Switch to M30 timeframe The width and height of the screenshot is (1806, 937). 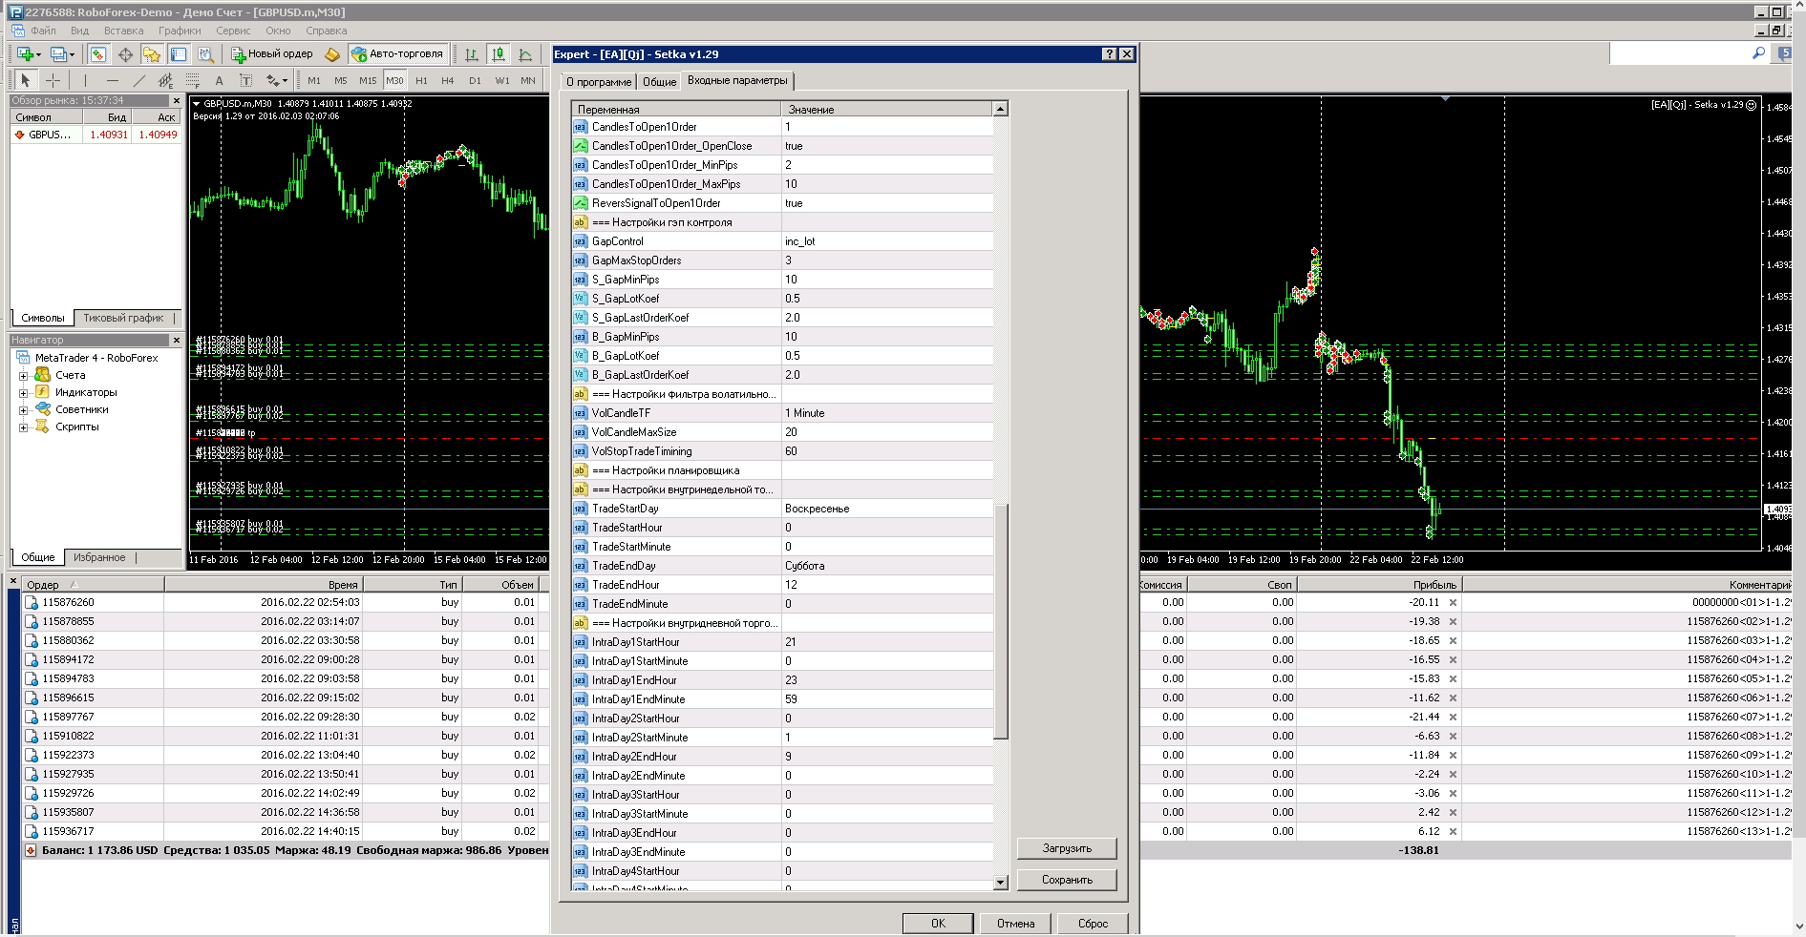[x=394, y=80]
